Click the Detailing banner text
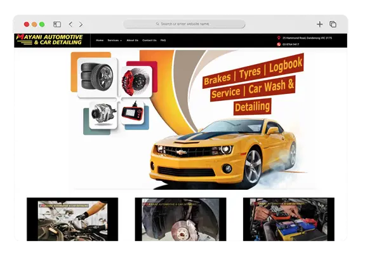The height and width of the screenshot is (257, 365). pos(253,107)
